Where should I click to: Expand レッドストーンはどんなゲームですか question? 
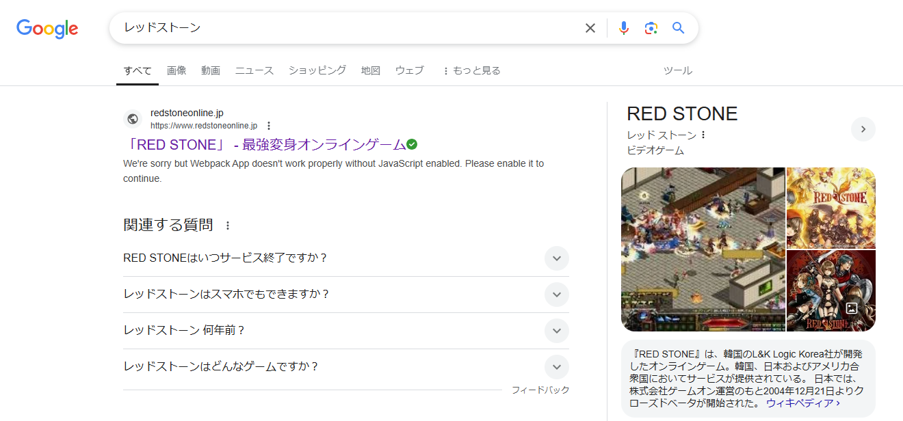pos(556,367)
